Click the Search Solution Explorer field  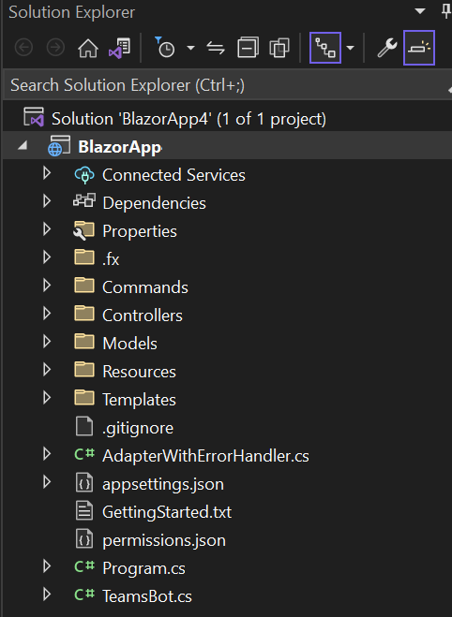[226, 85]
